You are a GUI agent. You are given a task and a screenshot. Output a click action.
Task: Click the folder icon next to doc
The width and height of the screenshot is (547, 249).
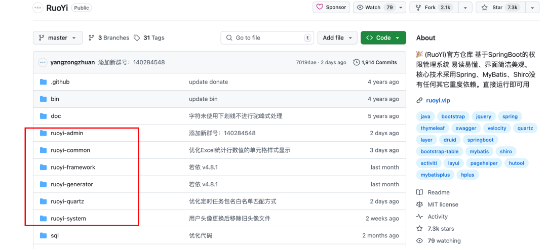tap(43, 116)
